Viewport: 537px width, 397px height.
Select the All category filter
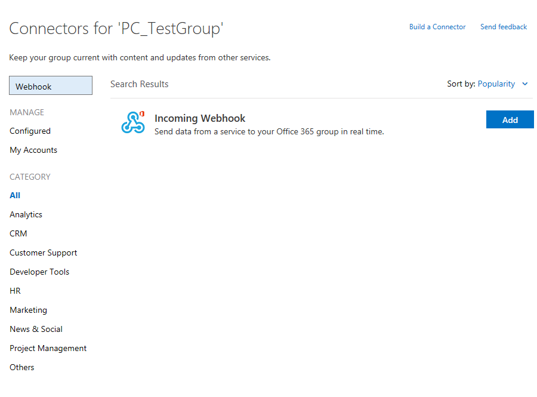pyautogui.click(x=15, y=195)
